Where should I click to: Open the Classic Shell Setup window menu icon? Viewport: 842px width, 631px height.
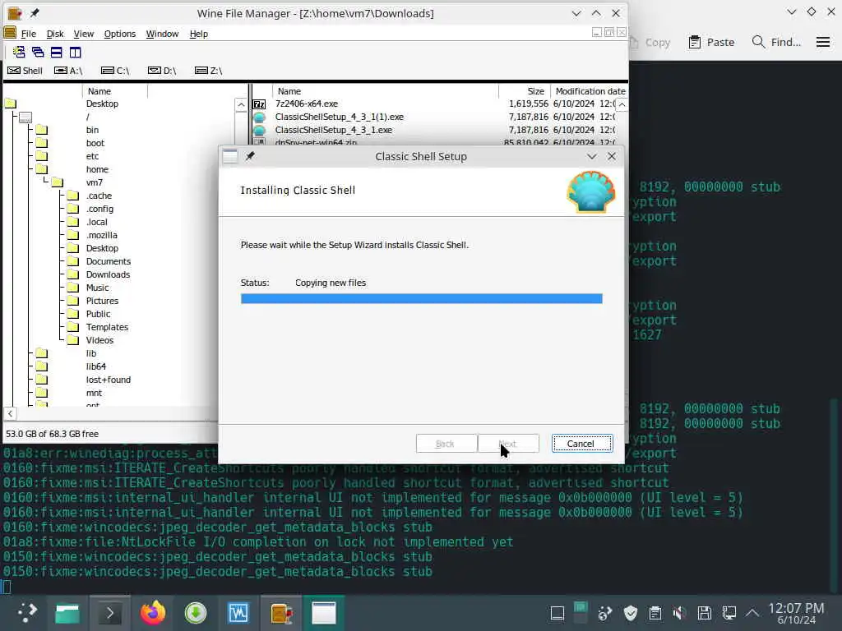click(230, 156)
